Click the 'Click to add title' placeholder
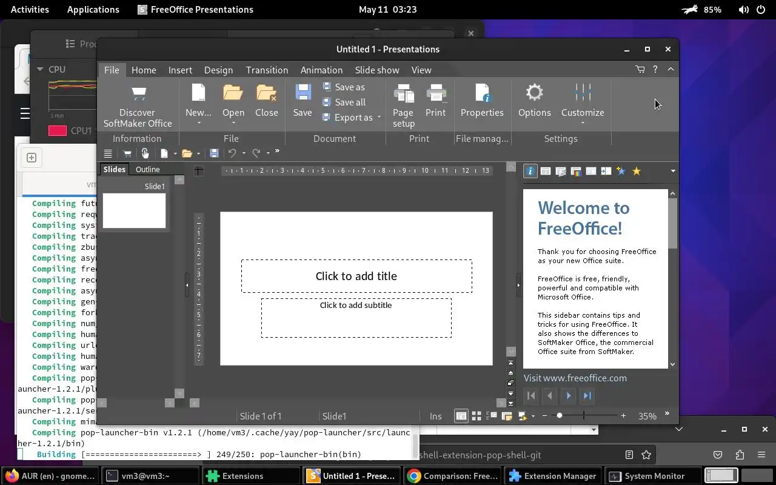 (356, 276)
